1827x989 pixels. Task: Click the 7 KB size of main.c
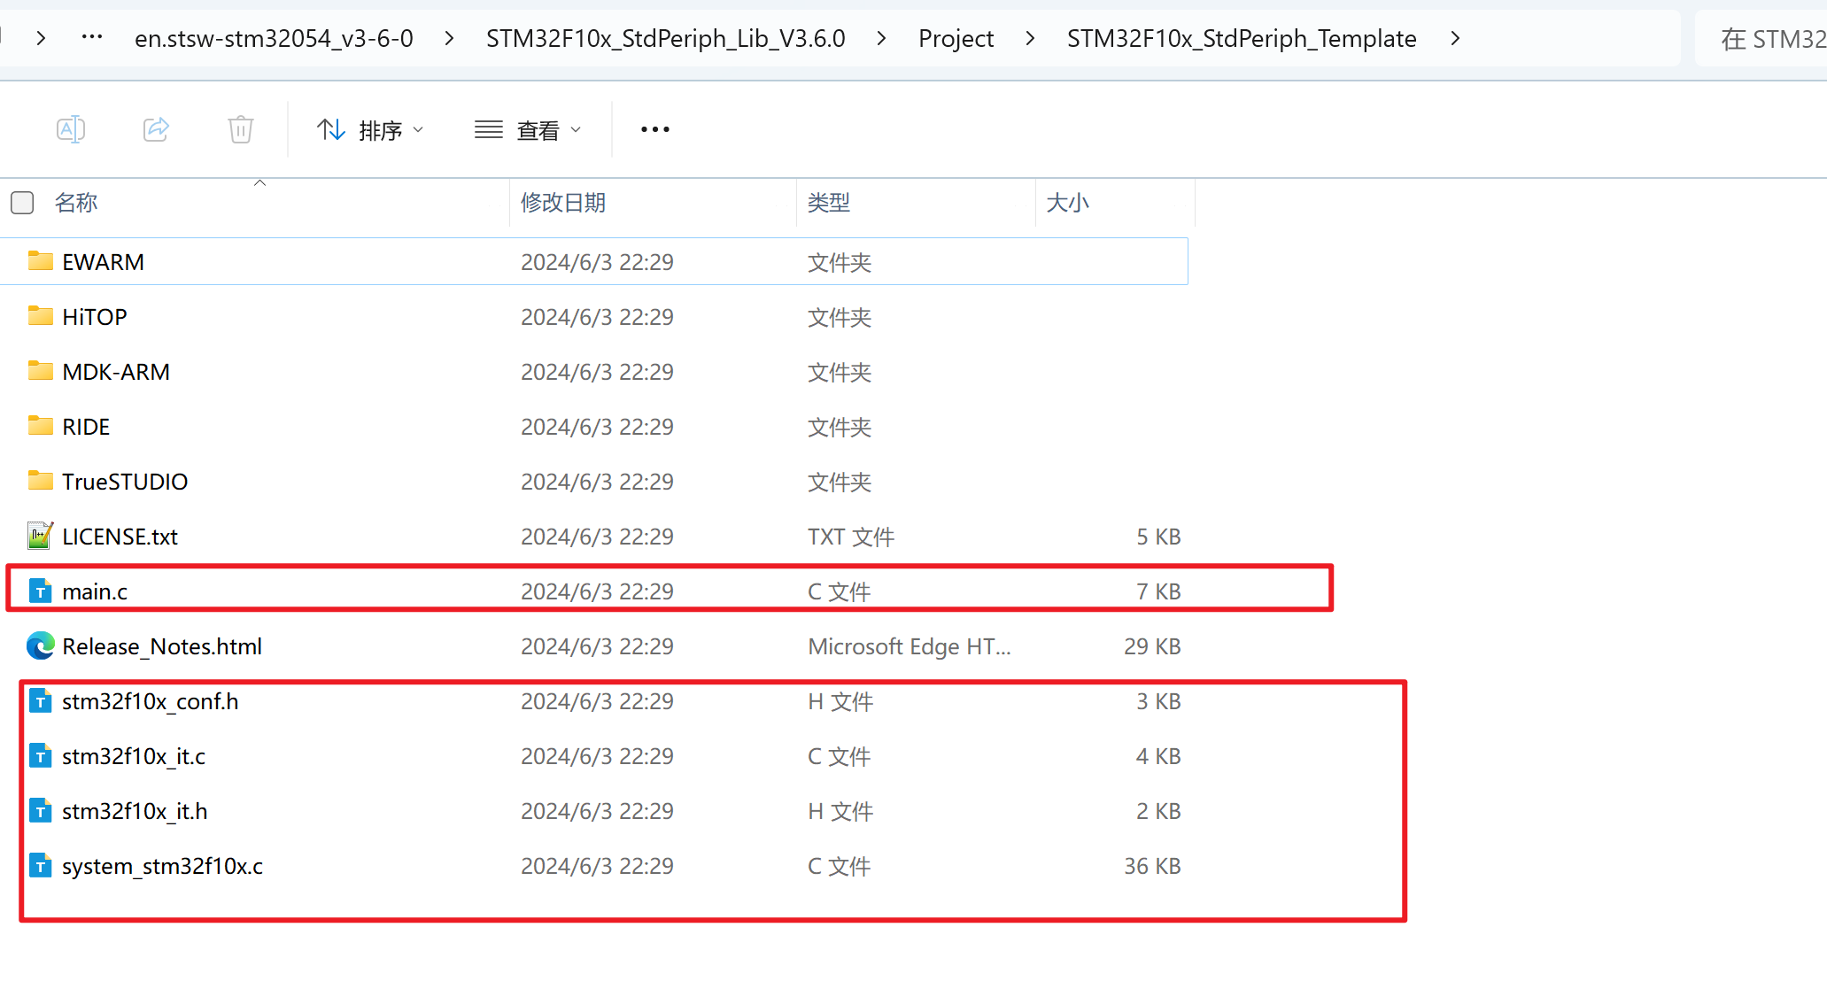(x=1158, y=591)
